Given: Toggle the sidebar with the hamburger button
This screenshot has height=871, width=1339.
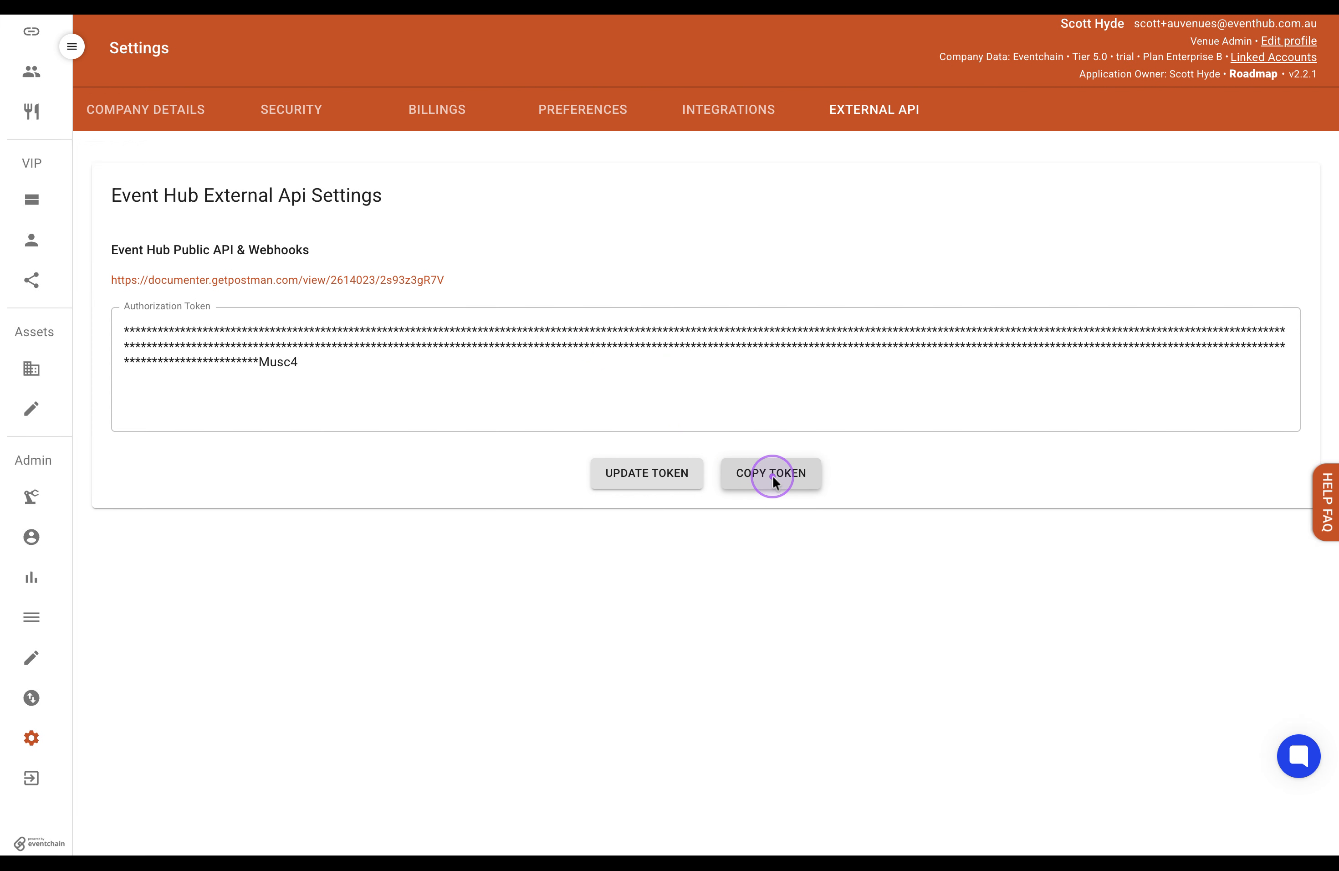Looking at the screenshot, I should (x=72, y=47).
